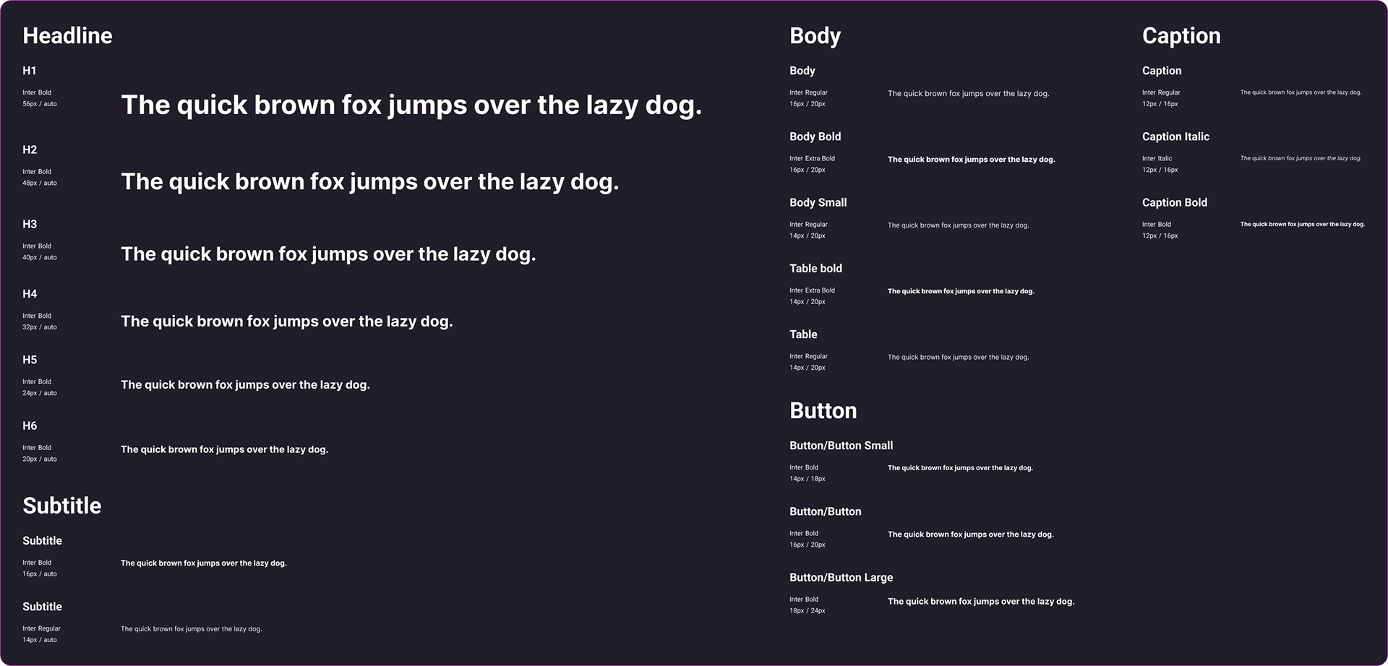Click the "H5" style label
This screenshot has height=666, width=1388.
30,360
